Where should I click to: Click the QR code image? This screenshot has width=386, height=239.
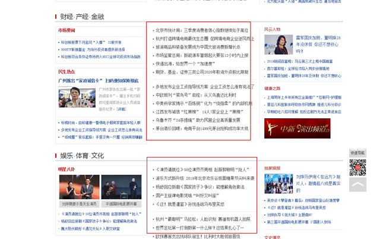[357, 168]
